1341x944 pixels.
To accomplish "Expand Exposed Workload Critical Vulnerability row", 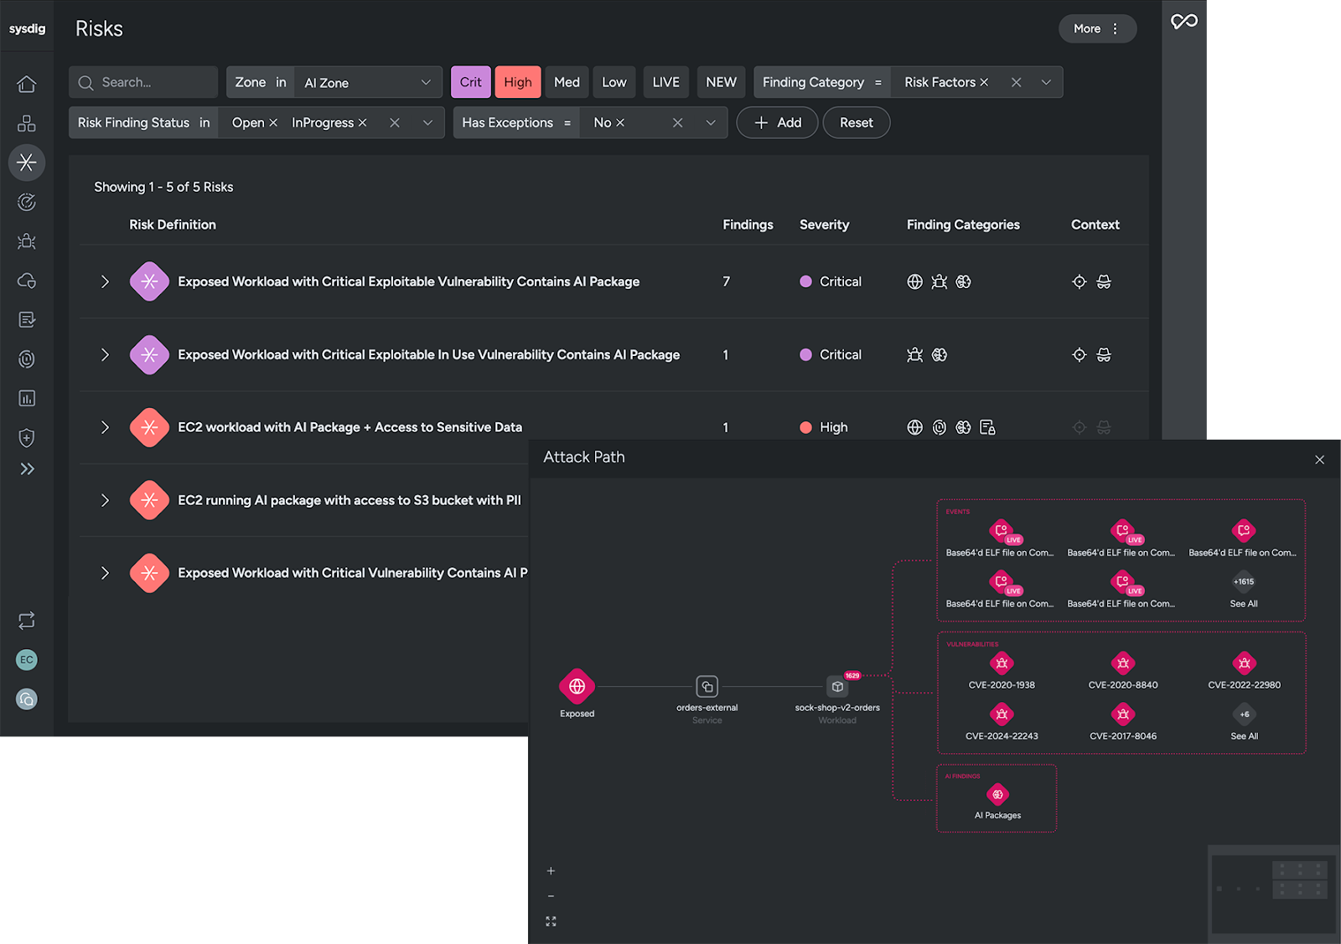I will [x=105, y=573].
